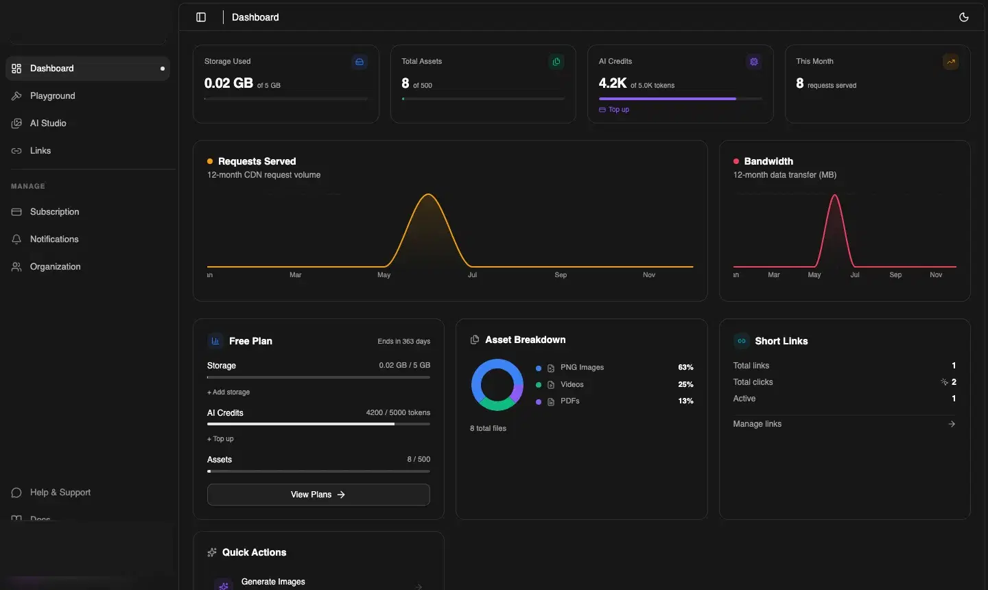
Task: Click the Storage Used card progress bar
Action: [x=286, y=99]
